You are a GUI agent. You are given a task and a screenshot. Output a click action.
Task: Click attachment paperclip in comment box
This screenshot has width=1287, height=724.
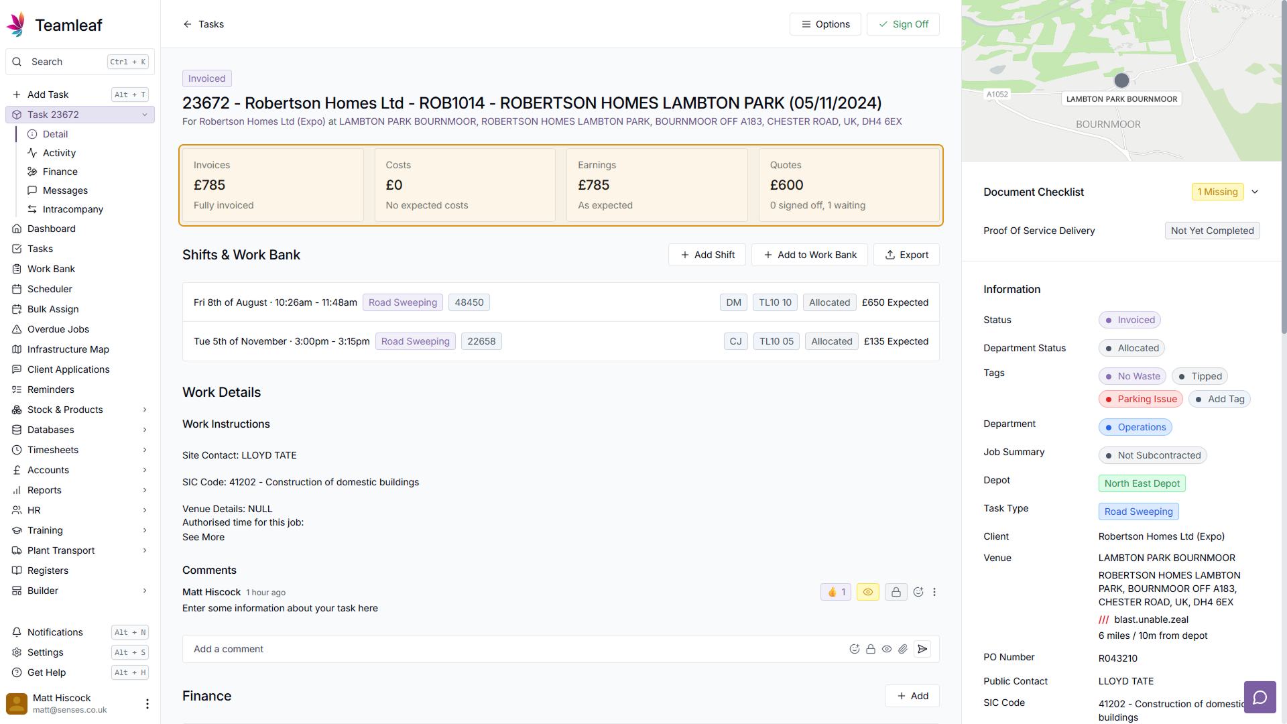click(x=903, y=649)
